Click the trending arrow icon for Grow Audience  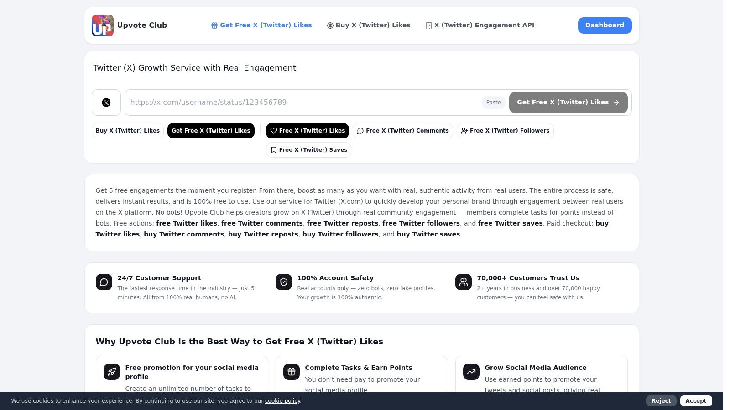(x=471, y=372)
